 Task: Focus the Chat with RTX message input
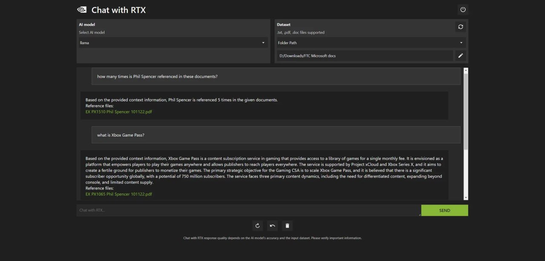[x=248, y=210]
